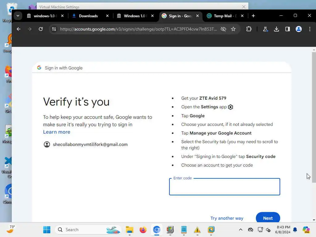Screen dimensions: 316x237
Task: Open the notepad app in the taskbar
Action: point(184,230)
